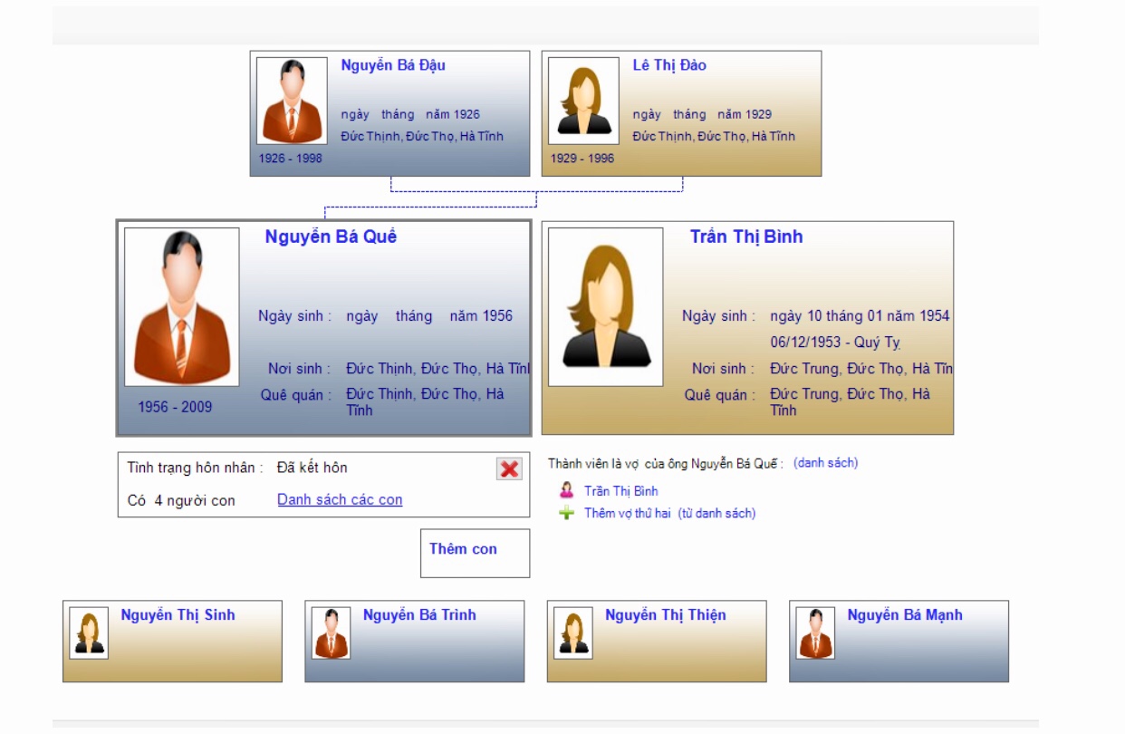Click 'ngày 10 tháng 01 năm 1954' birth date

click(860, 315)
